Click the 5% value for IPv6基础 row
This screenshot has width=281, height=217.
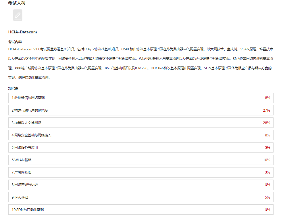point(267,197)
